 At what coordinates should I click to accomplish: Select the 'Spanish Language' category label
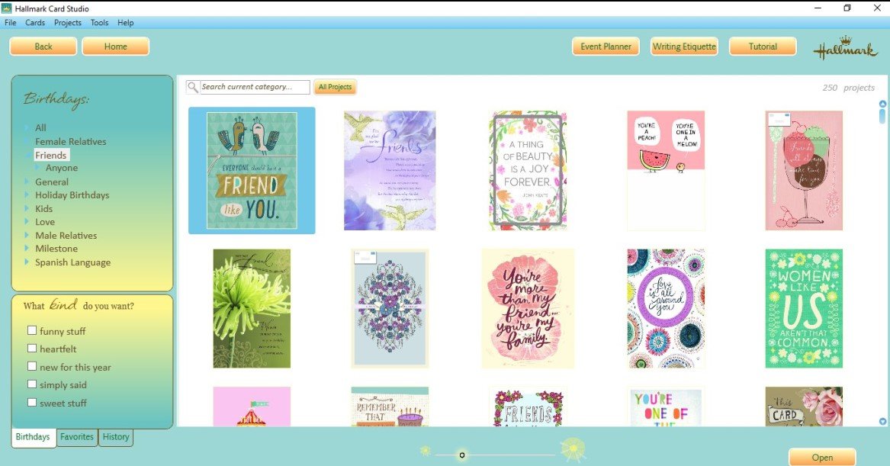(x=72, y=262)
